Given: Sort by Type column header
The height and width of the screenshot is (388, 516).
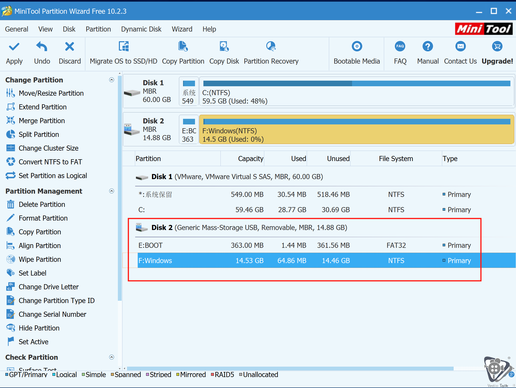Looking at the screenshot, I should click(479, 159).
